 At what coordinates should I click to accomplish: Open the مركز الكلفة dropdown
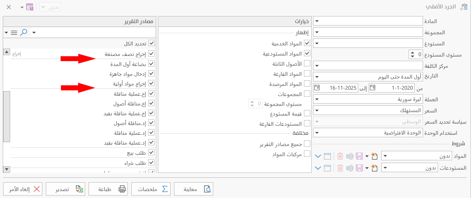pyautogui.click(x=317, y=65)
